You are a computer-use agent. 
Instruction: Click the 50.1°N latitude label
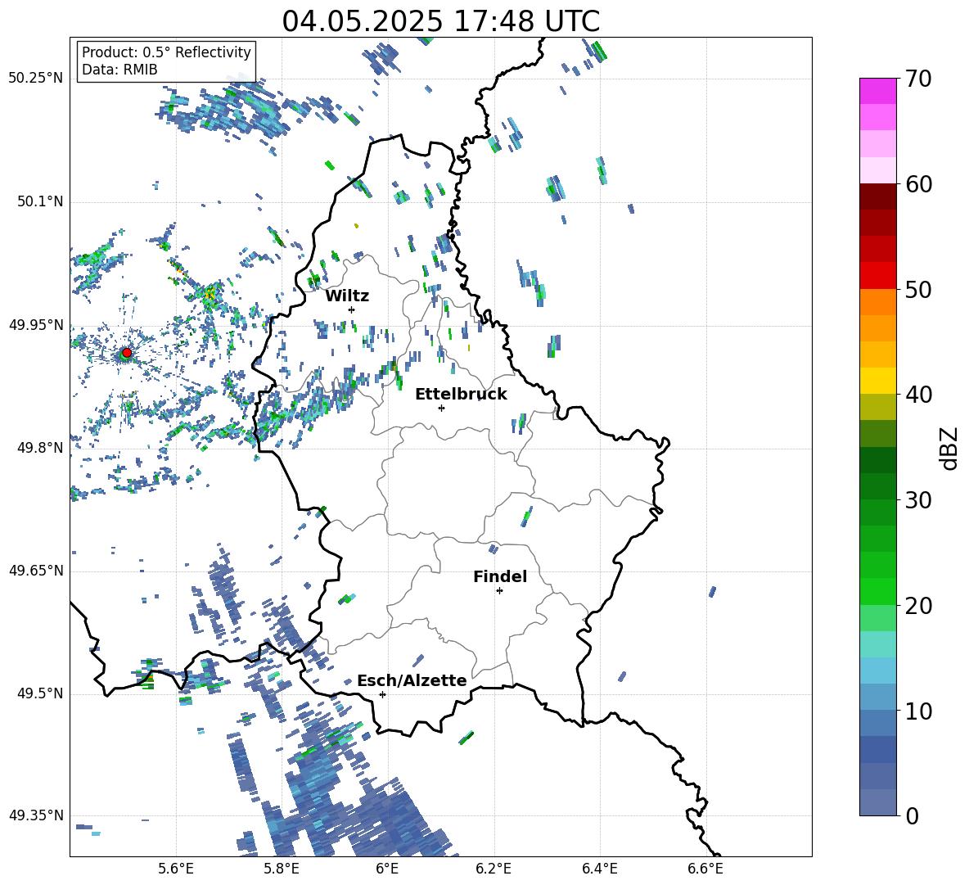click(40, 201)
